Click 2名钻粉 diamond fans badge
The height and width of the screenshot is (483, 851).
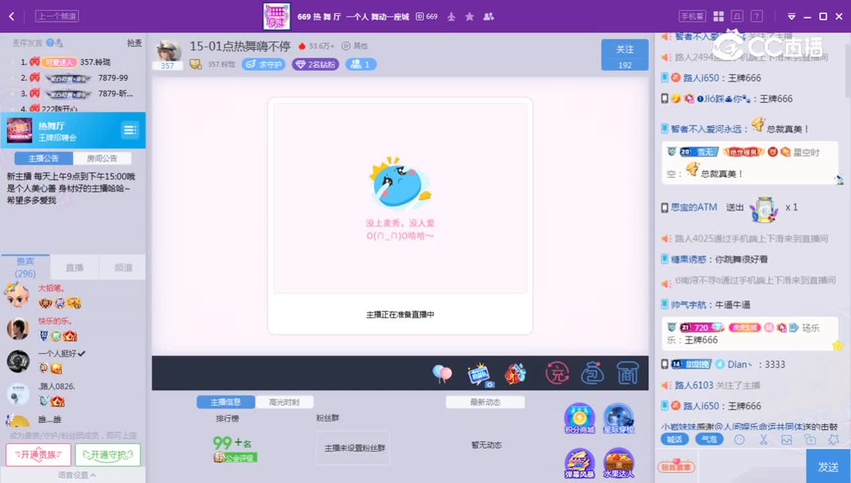tap(315, 64)
